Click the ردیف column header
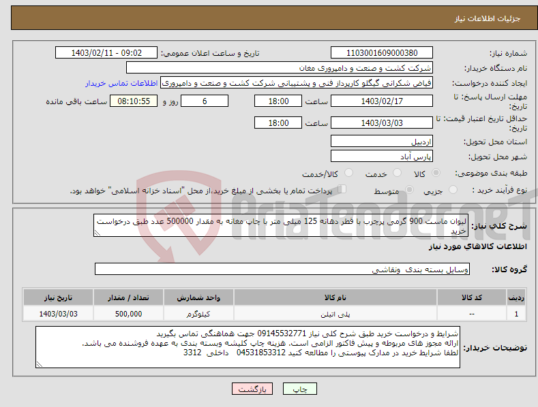The image size is (538, 407). point(516,297)
